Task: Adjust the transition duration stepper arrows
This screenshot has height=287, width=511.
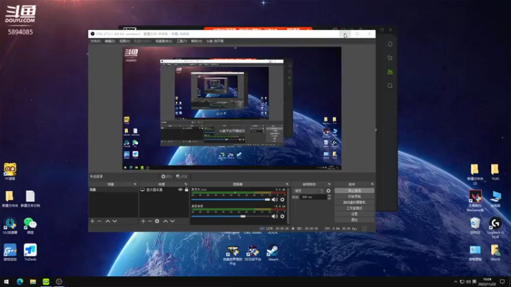Action: click(x=329, y=197)
